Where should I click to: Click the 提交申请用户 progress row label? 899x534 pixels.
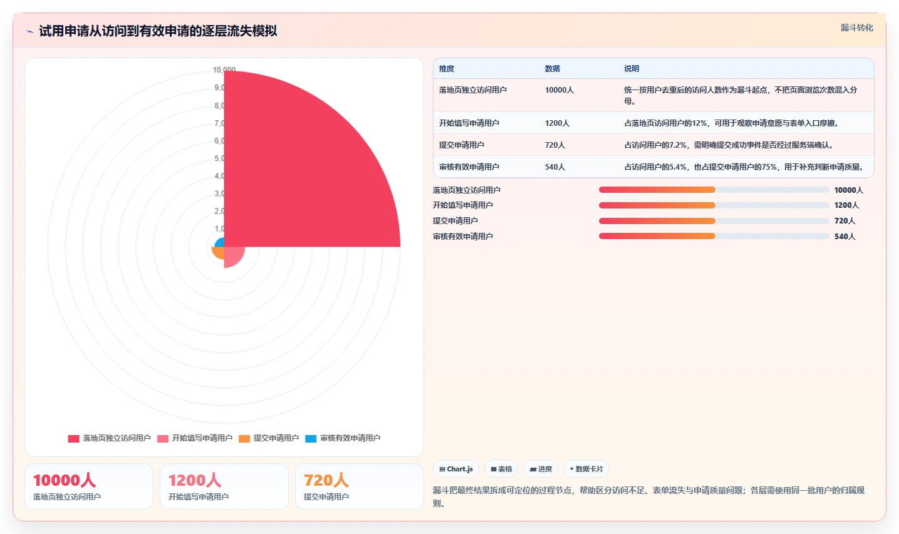pos(455,221)
